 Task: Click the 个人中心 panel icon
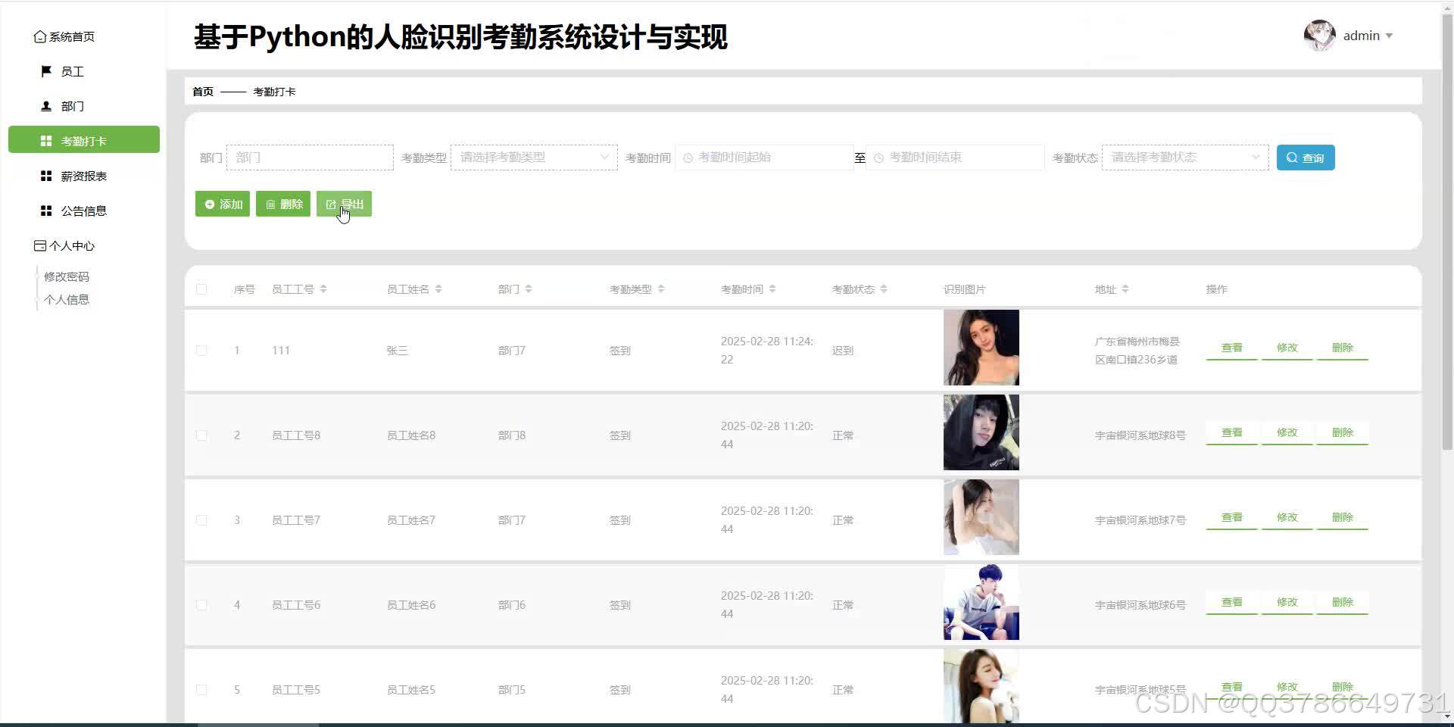[x=40, y=245]
